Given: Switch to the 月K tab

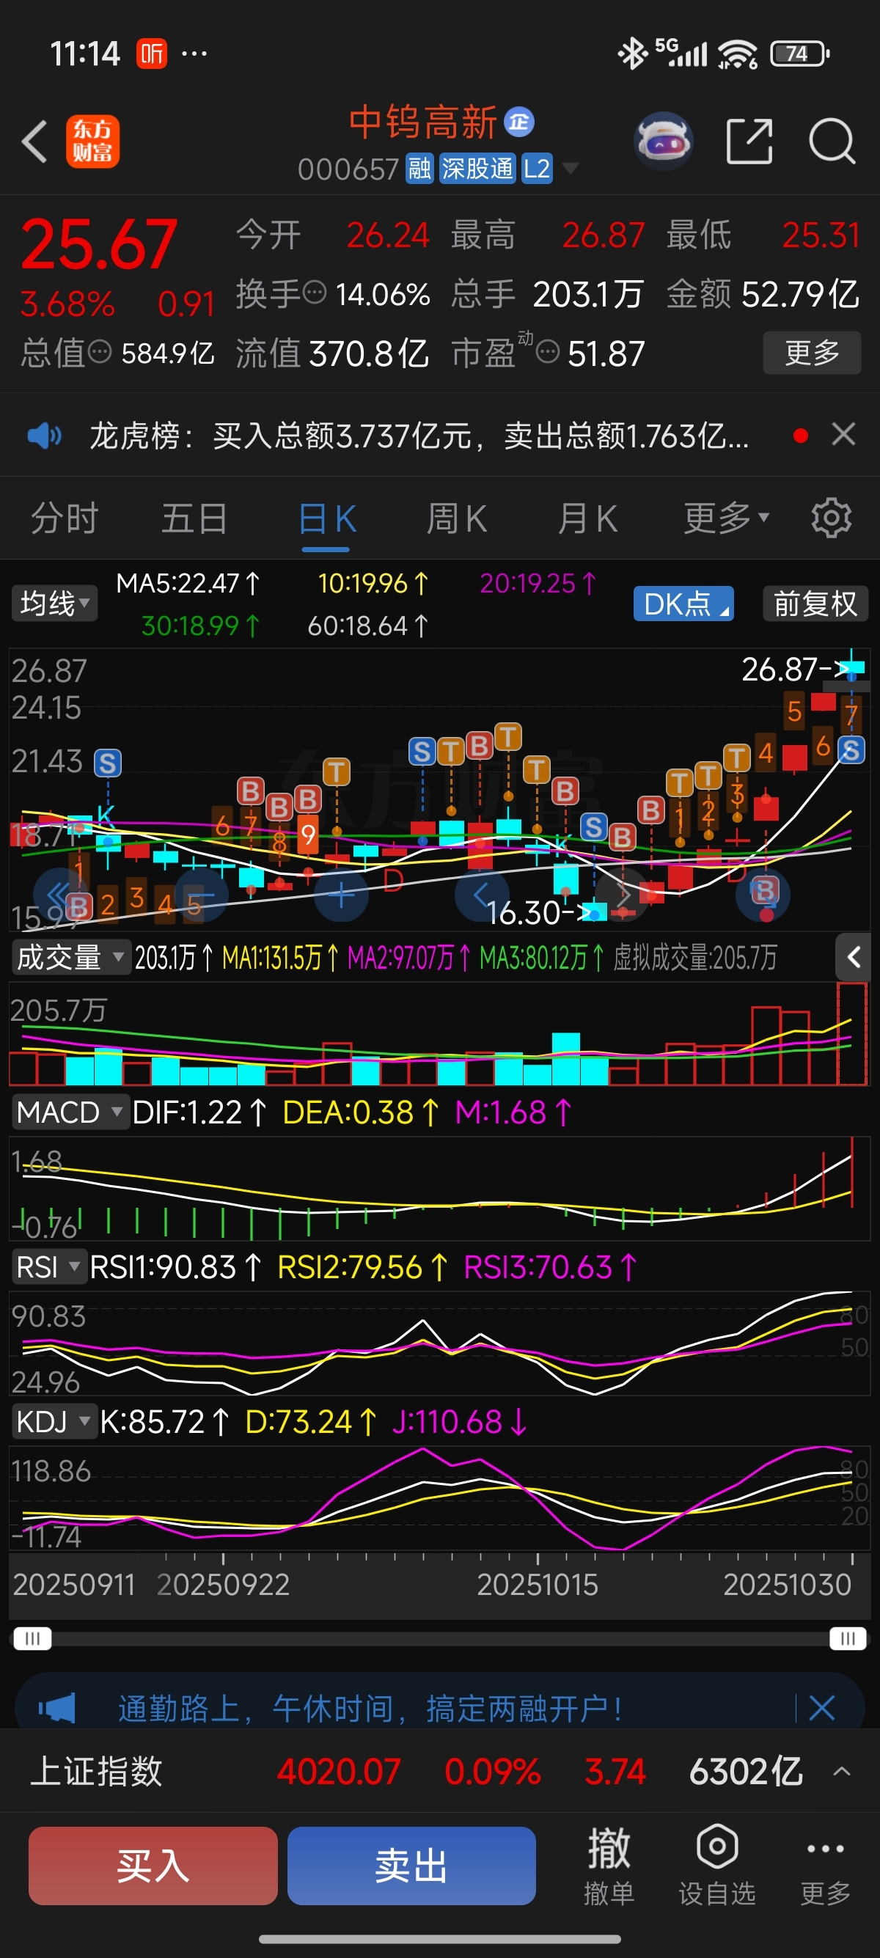Looking at the screenshot, I should pyautogui.click(x=587, y=519).
